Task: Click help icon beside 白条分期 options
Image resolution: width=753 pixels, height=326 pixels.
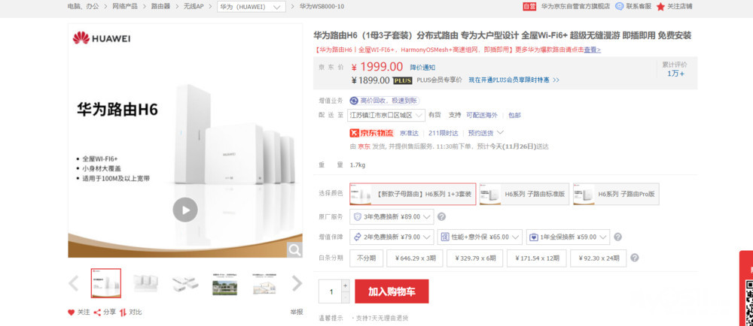Action: 634,258
